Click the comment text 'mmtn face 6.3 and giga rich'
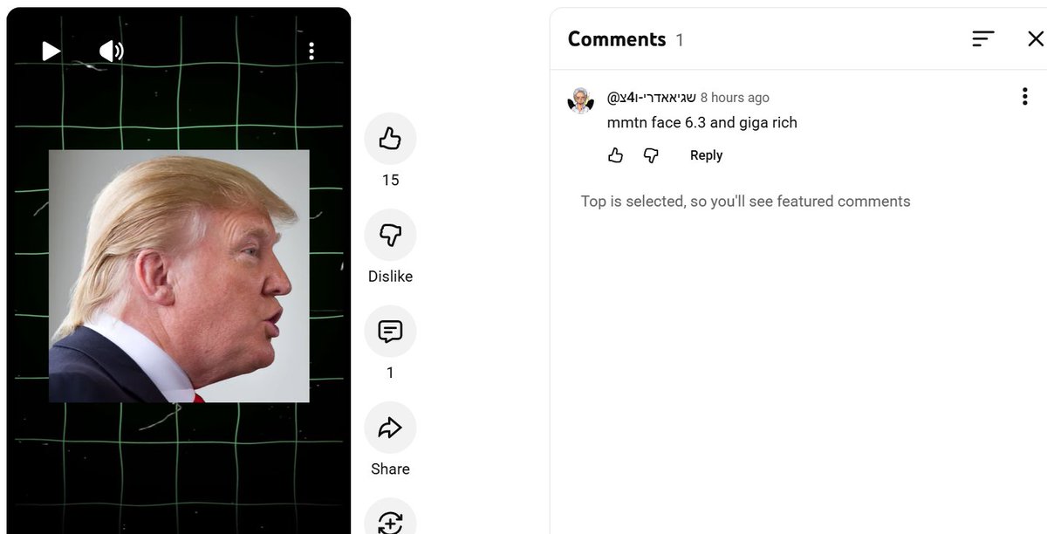1047x534 pixels. [702, 122]
